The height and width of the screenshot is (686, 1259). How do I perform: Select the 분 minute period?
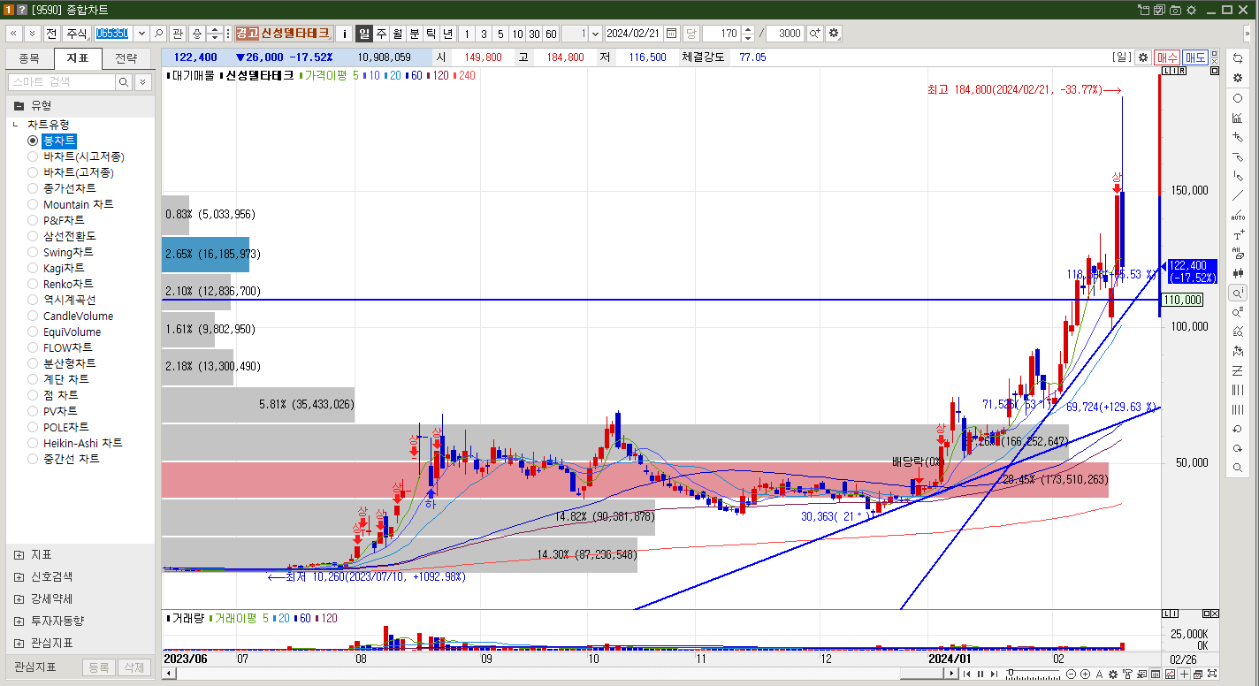415,34
